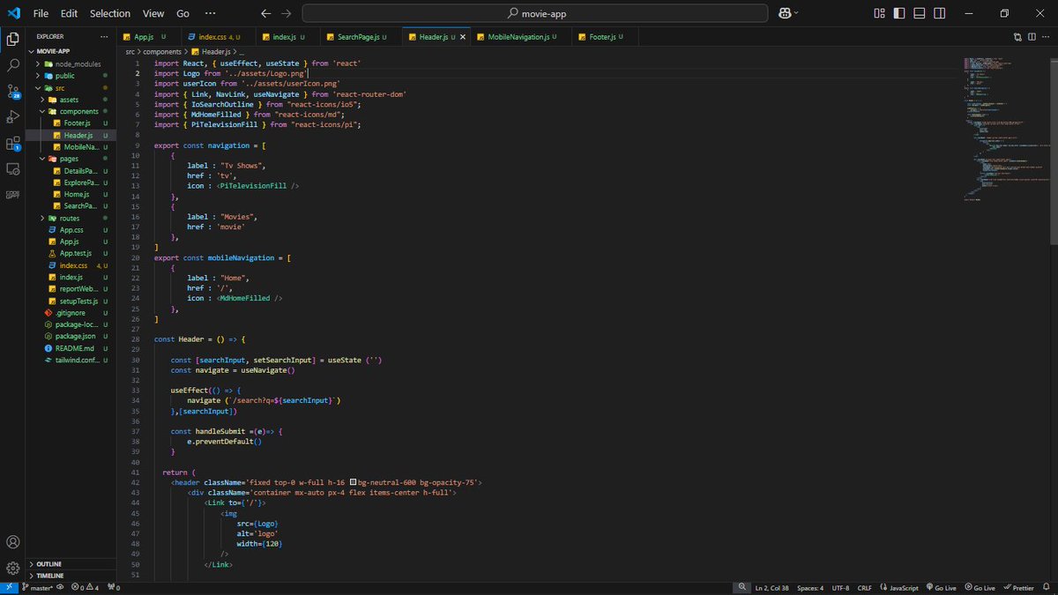Collapse the src folder
This screenshot has height=595, width=1058.
pyautogui.click(x=71, y=88)
